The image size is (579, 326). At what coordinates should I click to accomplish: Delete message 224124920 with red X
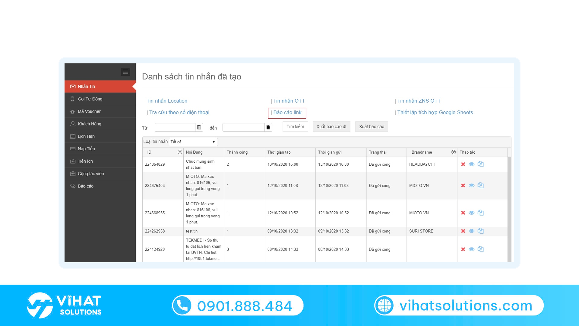(x=463, y=249)
